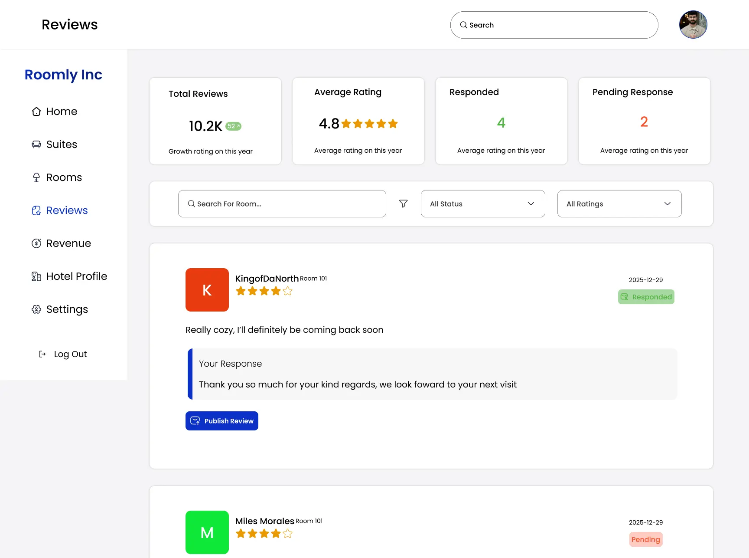Click the Hotel Profile building icon

36,276
